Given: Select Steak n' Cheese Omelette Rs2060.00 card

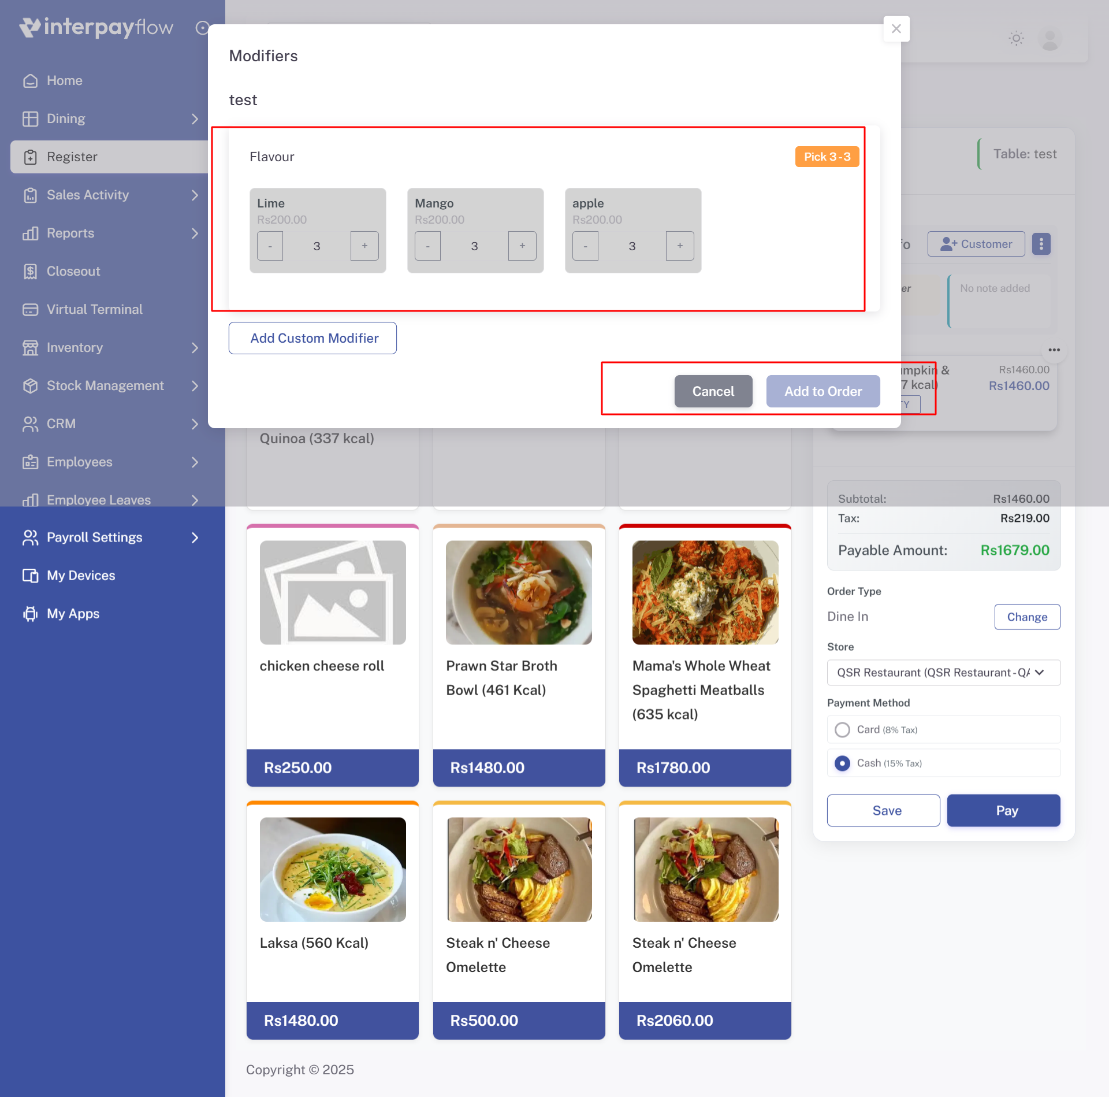Looking at the screenshot, I should (705, 921).
